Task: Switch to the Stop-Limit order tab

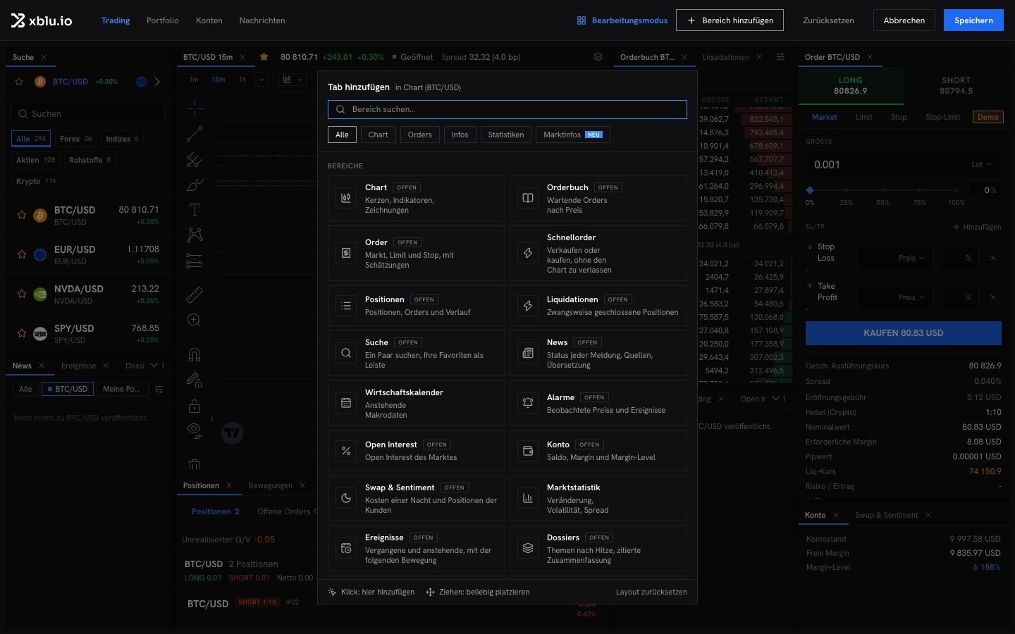Action: pyautogui.click(x=942, y=117)
